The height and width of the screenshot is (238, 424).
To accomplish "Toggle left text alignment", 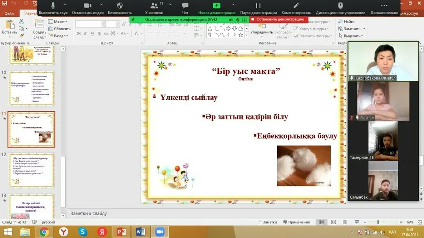I will [150, 33].
